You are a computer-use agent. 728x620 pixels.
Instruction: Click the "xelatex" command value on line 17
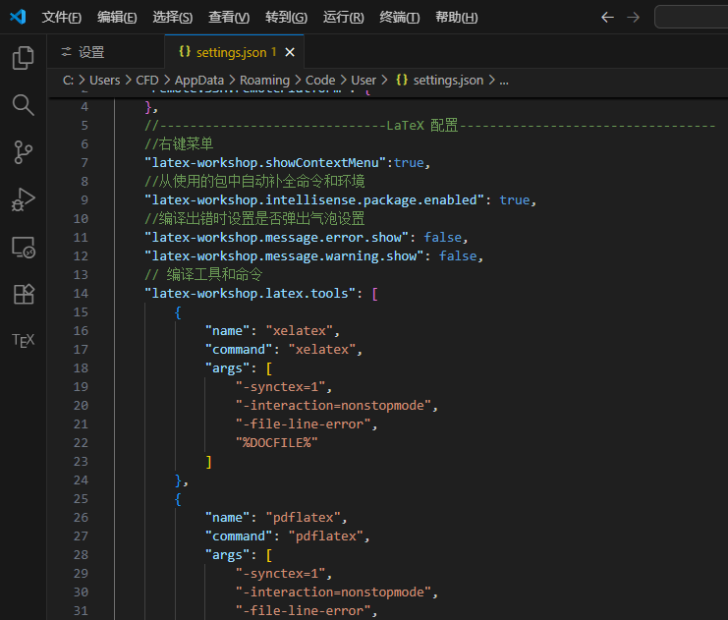pos(322,349)
